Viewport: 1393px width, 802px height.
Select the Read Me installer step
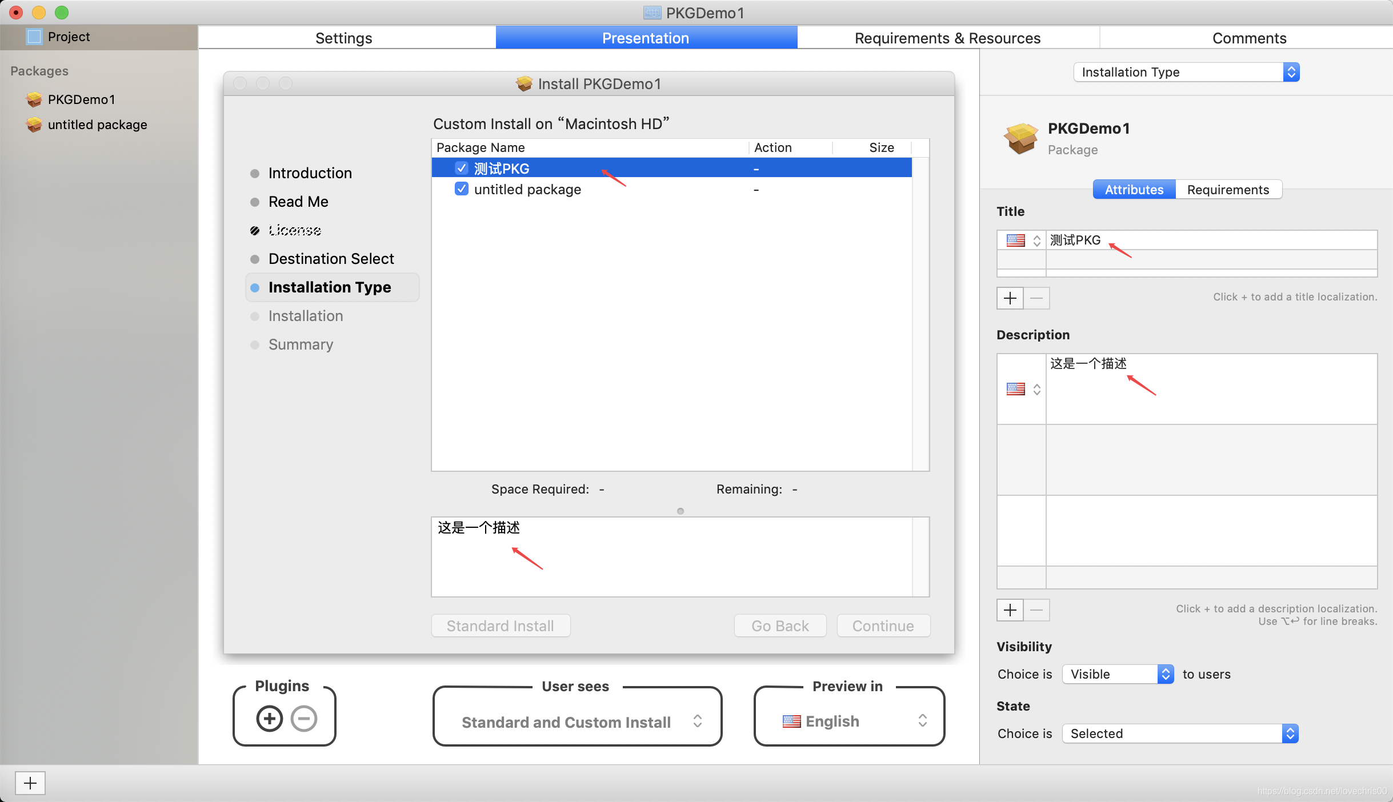298,202
